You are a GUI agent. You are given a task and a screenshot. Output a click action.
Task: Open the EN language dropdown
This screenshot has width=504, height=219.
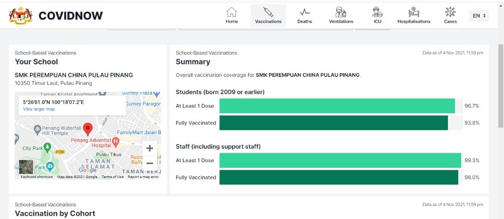[479, 15]
